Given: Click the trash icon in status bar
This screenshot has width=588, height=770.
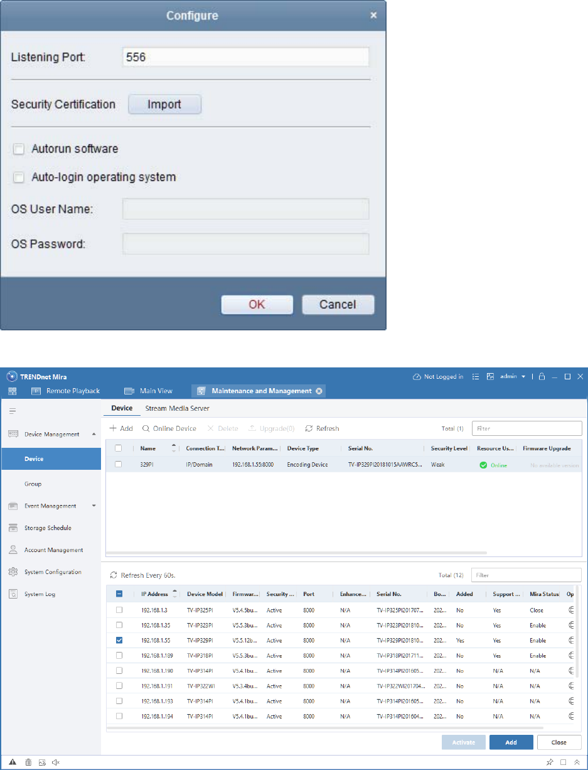Looking at the screenshot, I should [x=28, y=762].
